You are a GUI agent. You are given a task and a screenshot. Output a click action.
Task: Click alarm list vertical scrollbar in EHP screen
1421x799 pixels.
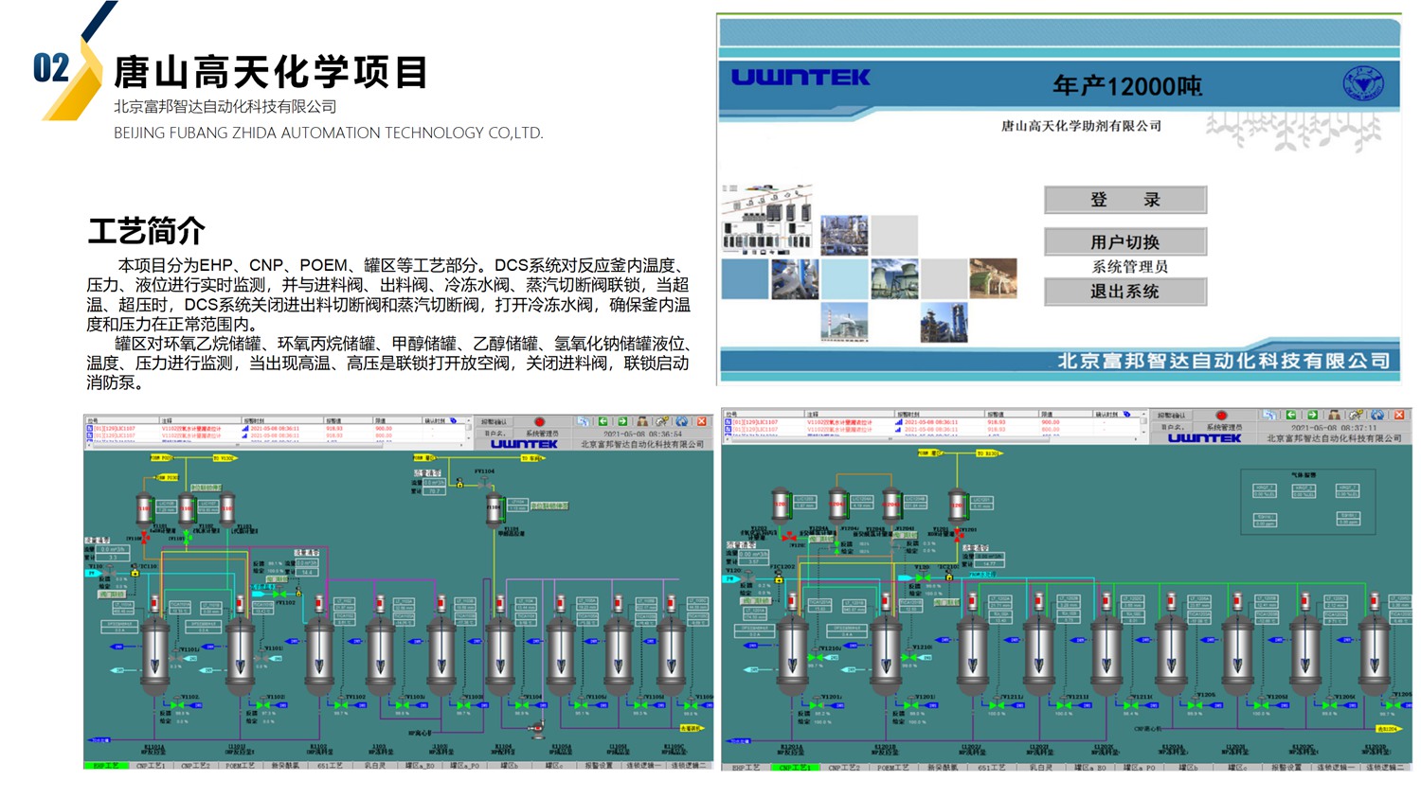(x=468, y=429)
